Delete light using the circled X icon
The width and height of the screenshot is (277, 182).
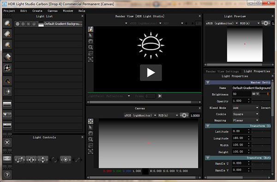(x=7, y=142)
